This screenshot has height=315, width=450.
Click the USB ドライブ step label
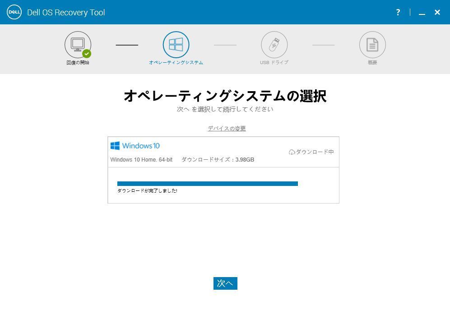[x=274, y=63]
